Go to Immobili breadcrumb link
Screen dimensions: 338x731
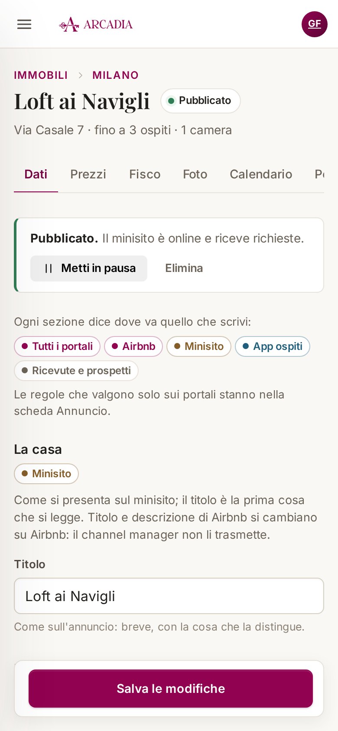coord(41,75)
